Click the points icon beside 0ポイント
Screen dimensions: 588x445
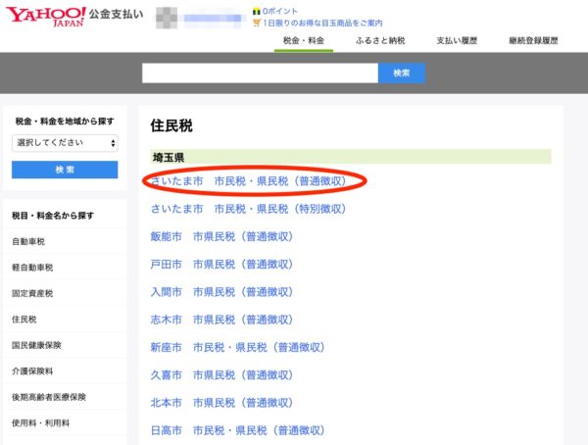pyautogui.click(x=256, y=11)
